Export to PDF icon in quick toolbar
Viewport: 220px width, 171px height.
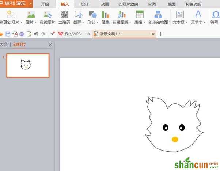coord(15,34)
